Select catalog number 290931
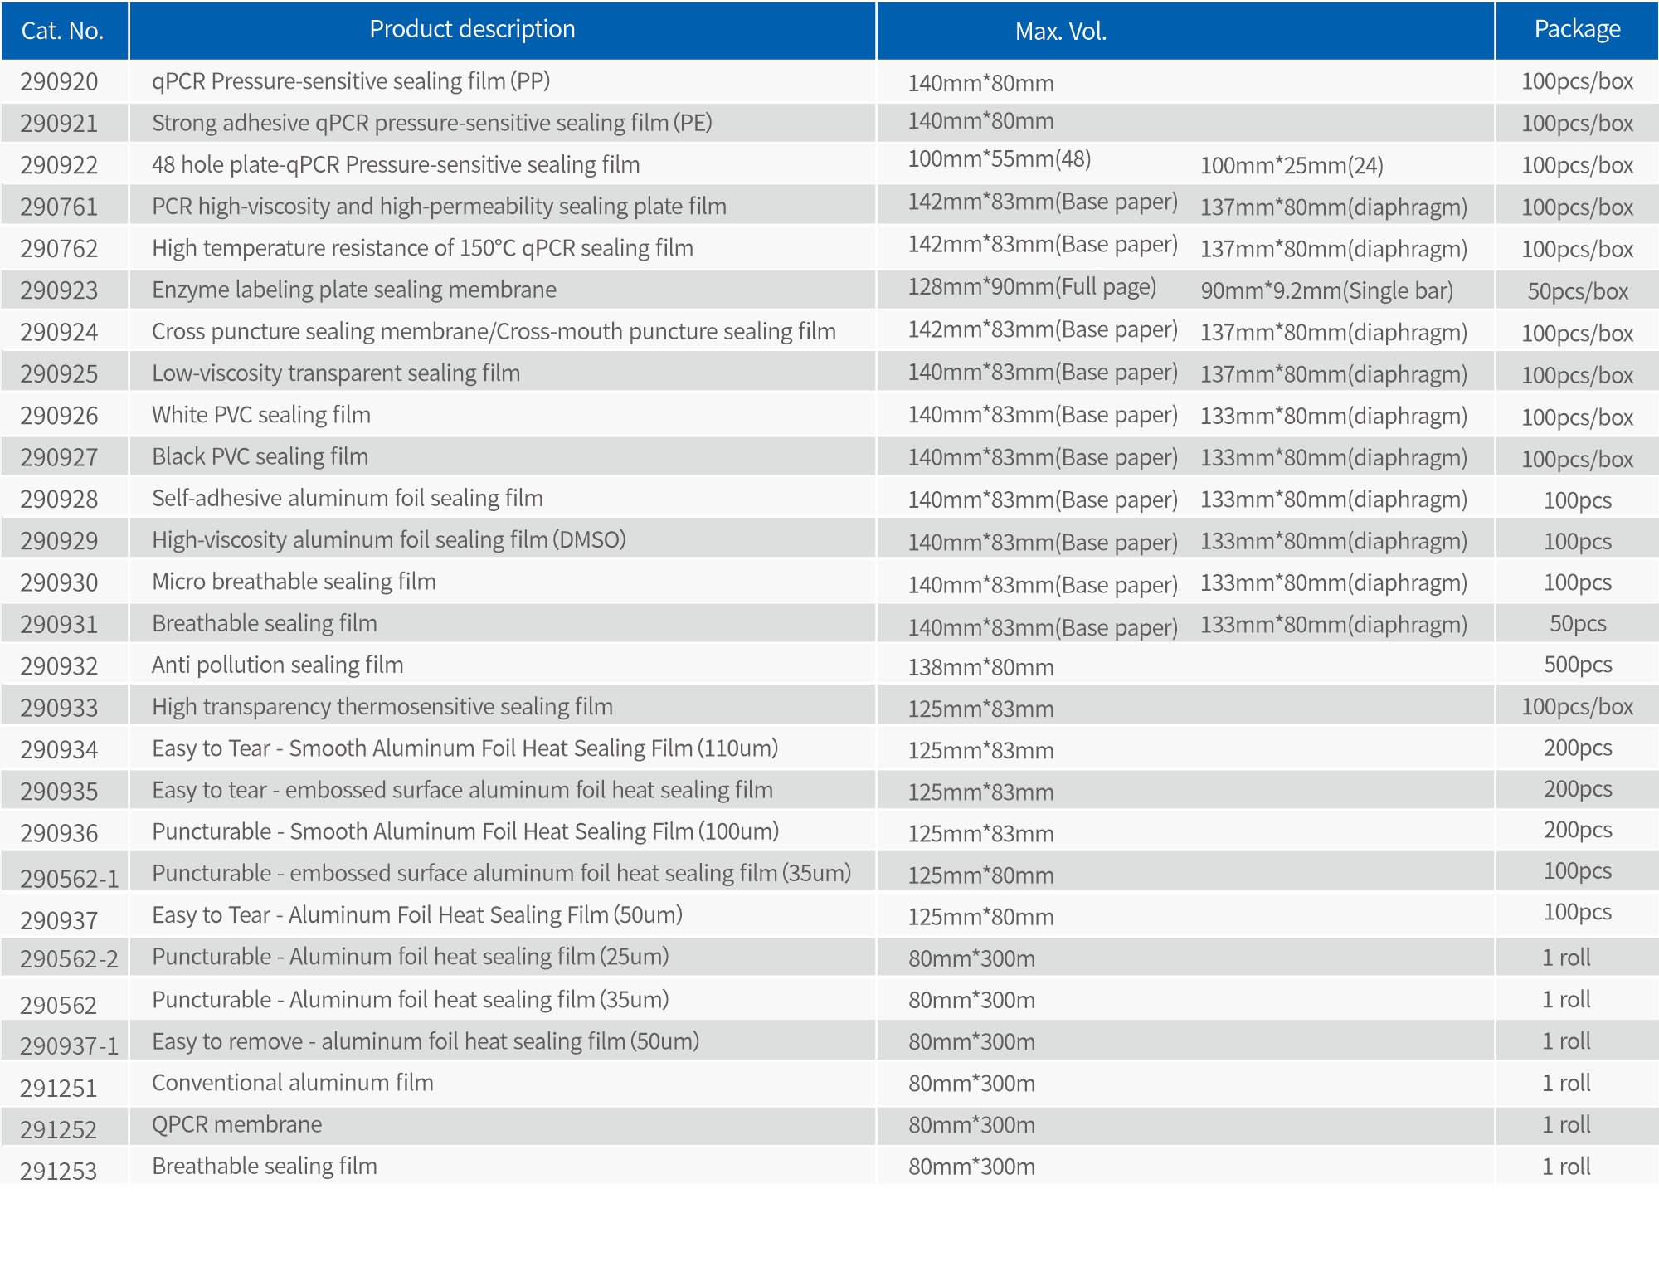Image resolution: width=1659 pixels, height=1272 pixels. pos(59,624)
